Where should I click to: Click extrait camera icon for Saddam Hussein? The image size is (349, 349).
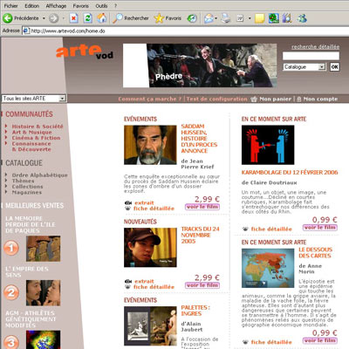click(128, 203)
